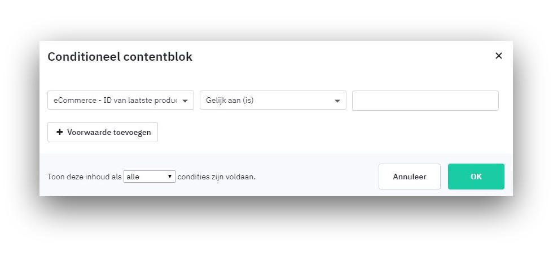Click the Conditioneel contentblok dialog title
The width and height of the screenshot is (553, 253).
tap(120, 57)
